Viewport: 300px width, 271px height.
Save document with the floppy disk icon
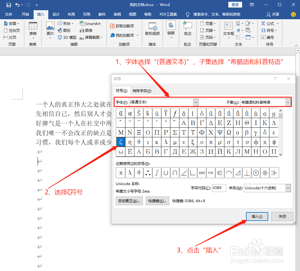pos(9,5)
